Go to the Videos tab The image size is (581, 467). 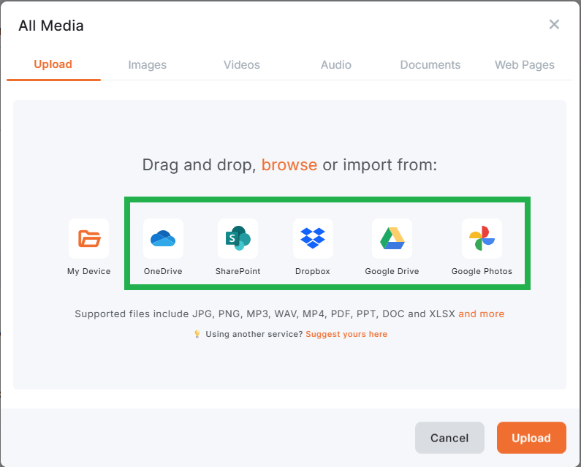coord(242,65)
